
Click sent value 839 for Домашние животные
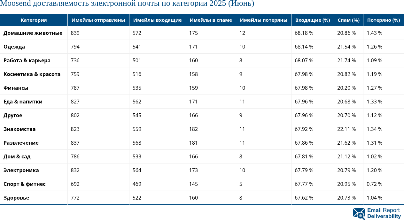[x=75, y=33]
